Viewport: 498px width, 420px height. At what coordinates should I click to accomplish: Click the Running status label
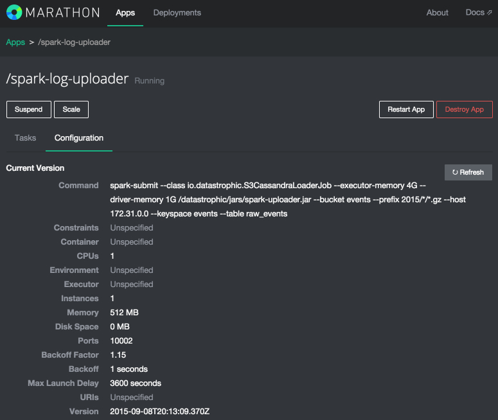pyautogui.click(x=149, y=81)
